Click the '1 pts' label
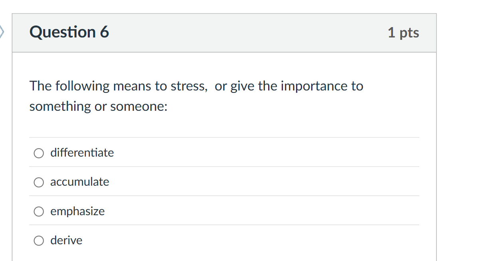Image resolution: width=480 pixels, height=261 pixels. coord(403,33)
